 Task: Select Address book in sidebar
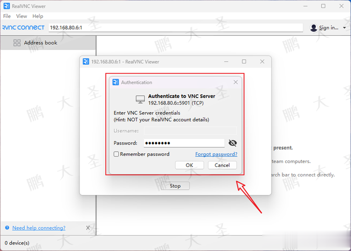click(48, 43)
